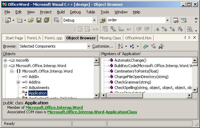200x128 pixels.
Task: Follow the ApplicationClass link
Action: point(121,112)
